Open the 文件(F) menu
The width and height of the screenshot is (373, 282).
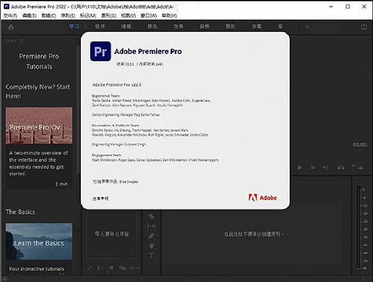click(x=11, y=14)
